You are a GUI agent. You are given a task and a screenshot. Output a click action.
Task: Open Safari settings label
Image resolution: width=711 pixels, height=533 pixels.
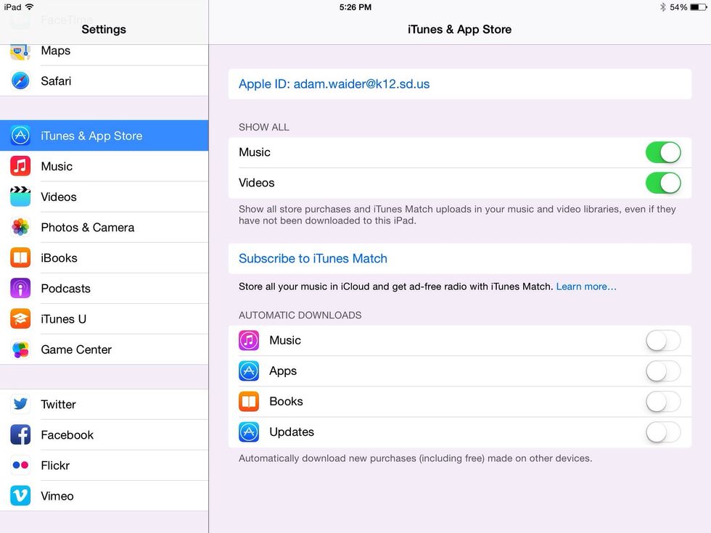pyautogui.click(x=56, y=81)
